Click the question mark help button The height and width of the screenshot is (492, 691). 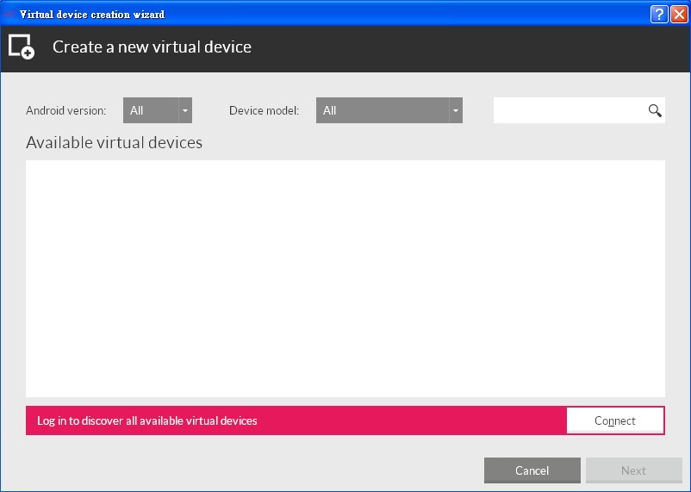(659, 14)
